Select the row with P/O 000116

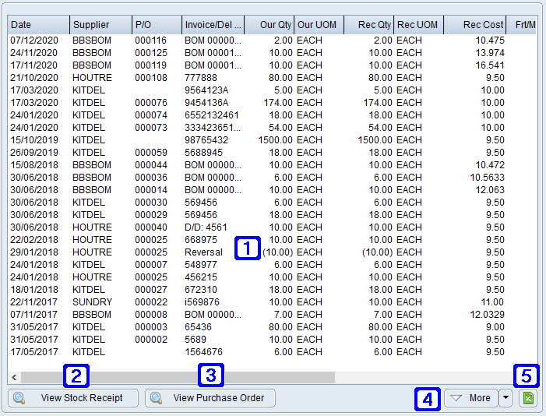[150, 41]
